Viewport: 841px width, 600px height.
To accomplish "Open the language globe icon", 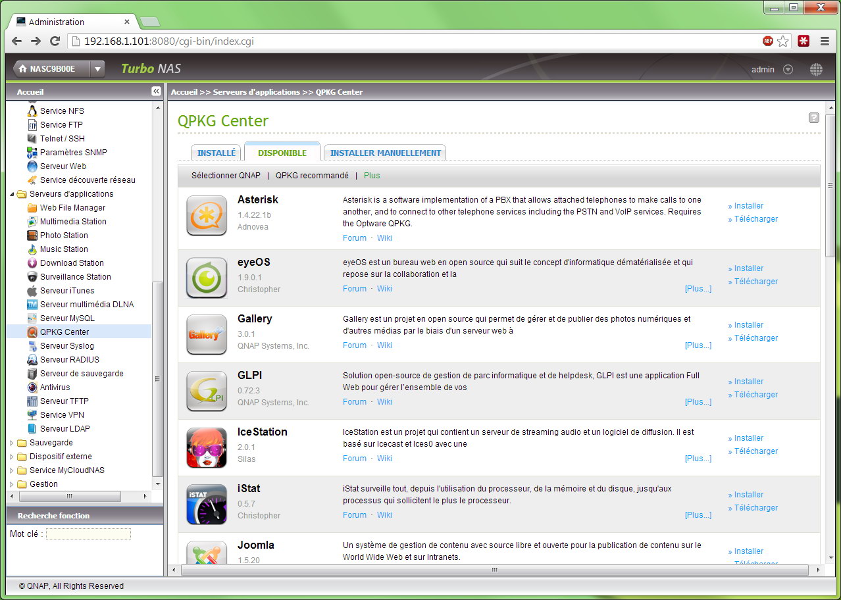I will point(816,69).
